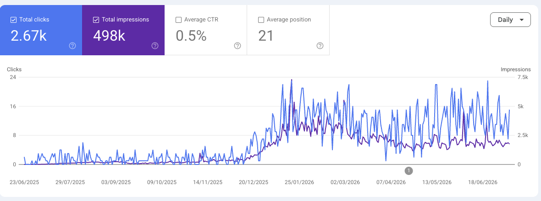The width and height of the screenshot is (541, 201).
Task: Click the 02/03/2026 date label
Action: point(345,182)
